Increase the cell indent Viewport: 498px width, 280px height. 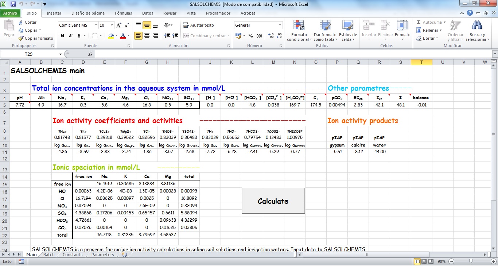click(x=175, y=36)
